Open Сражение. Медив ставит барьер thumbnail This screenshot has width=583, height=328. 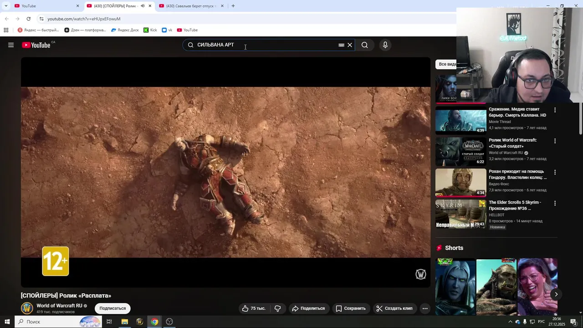click(460, 120)
